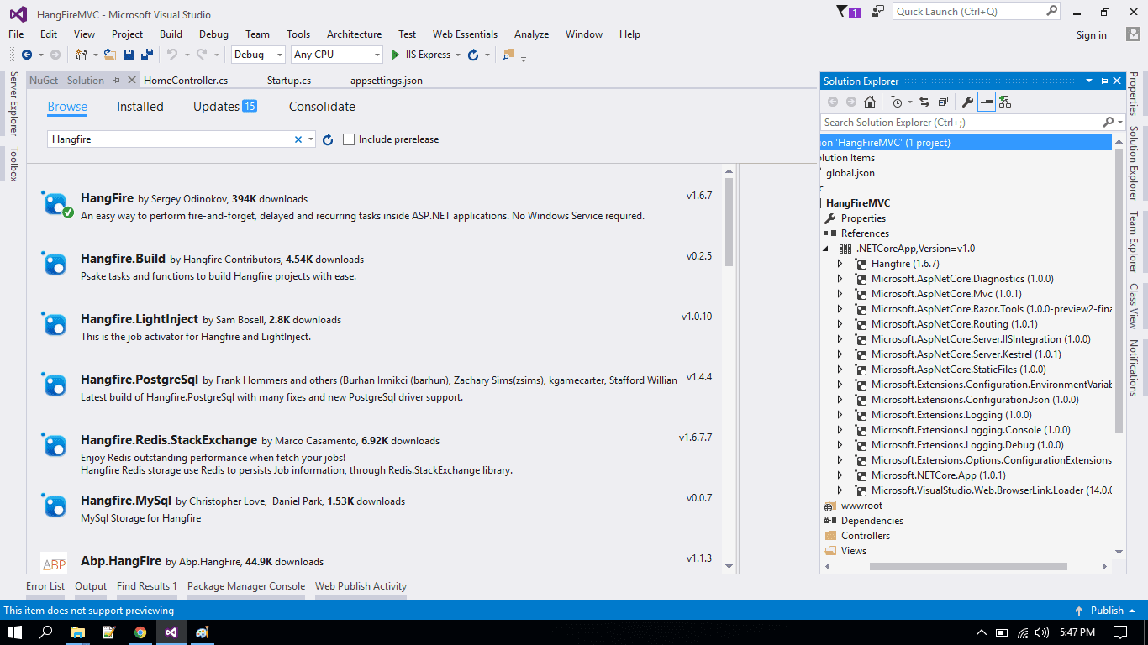Viewport: 1148px width, 645px height.
Task: Enable the Include prerelease checkbox
Action: coord(349,139)
